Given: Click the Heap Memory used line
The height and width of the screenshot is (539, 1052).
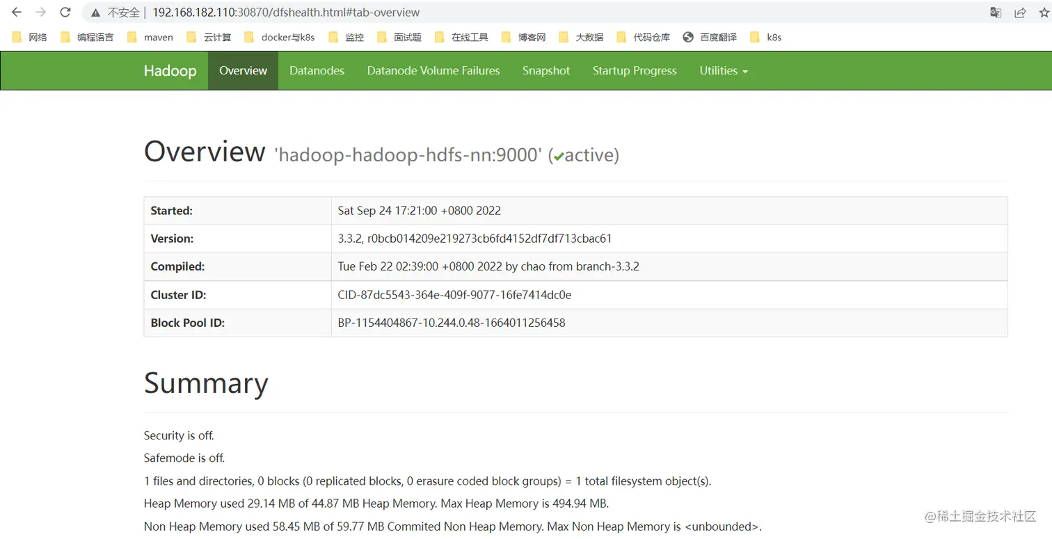Looking at the screenshot, I should [x=376, y=504].
